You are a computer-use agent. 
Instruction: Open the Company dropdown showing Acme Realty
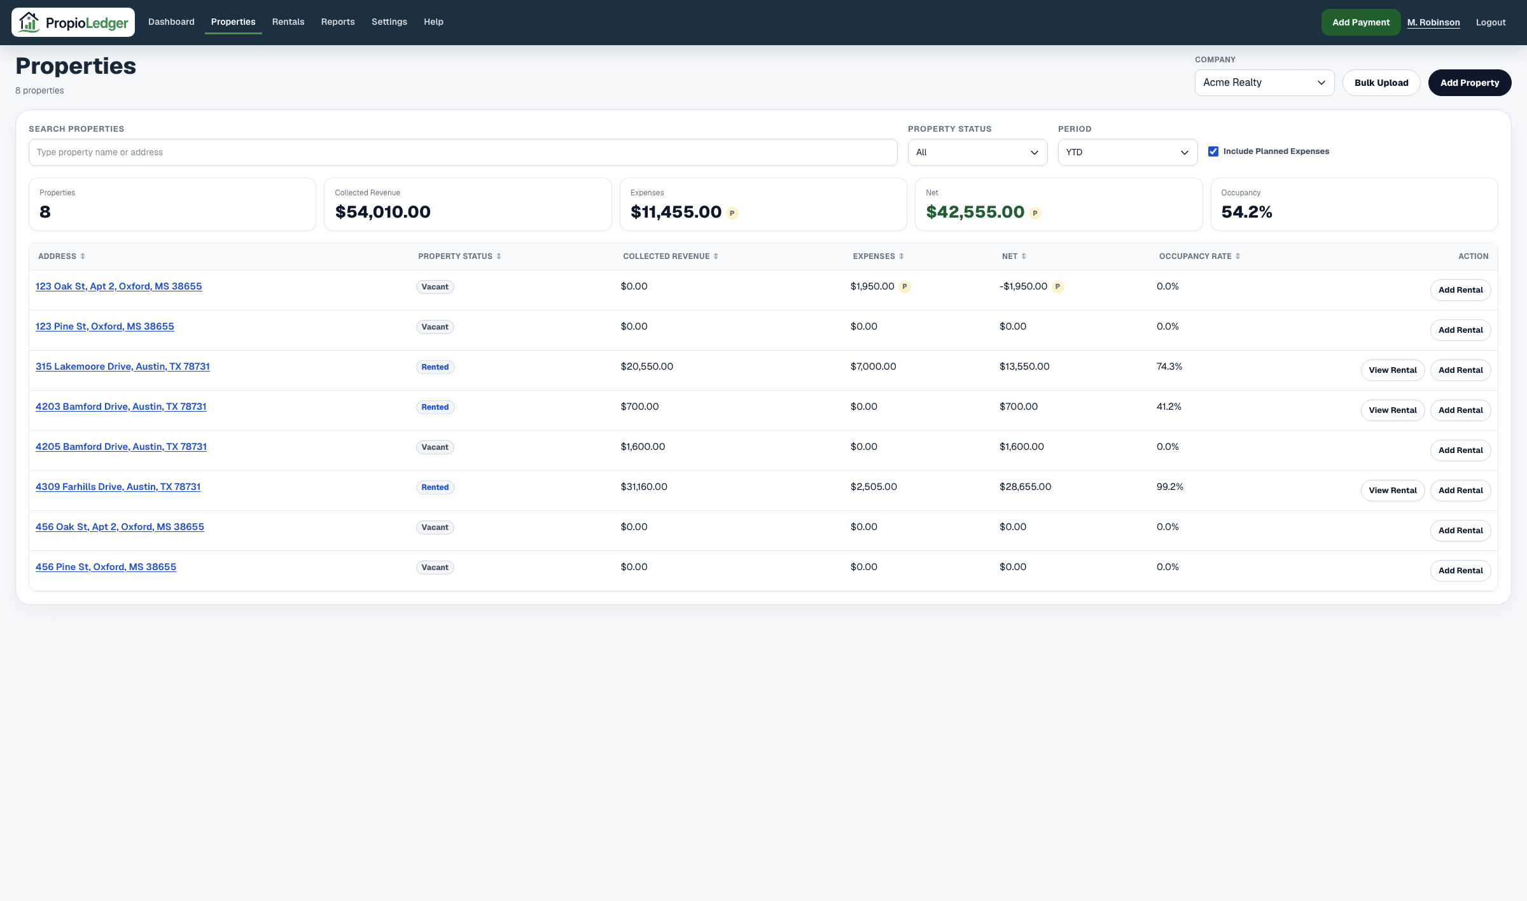[x=1264, y=83]
